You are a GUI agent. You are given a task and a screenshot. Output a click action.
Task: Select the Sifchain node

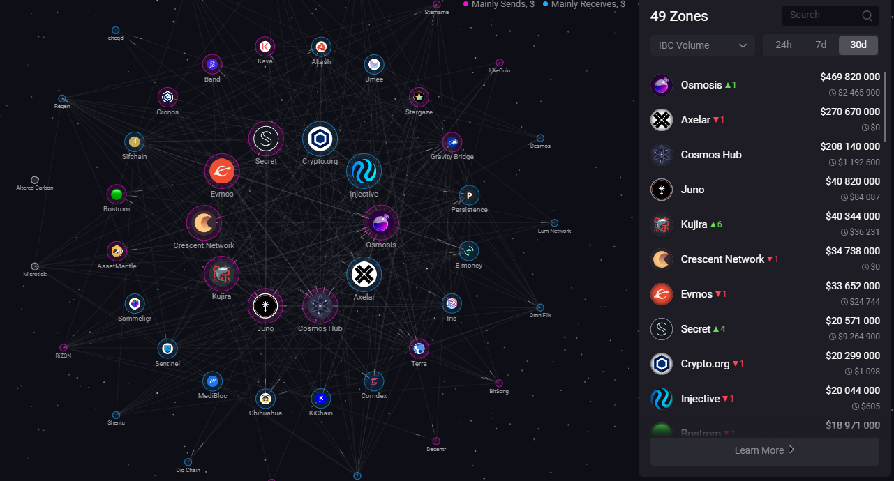135,142
